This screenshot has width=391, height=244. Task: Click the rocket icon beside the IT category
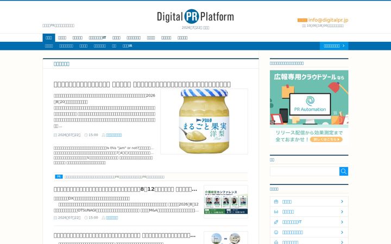coord(276,222)
